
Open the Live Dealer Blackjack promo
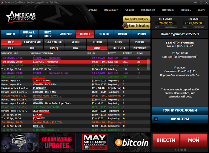click(x=137, y=19)
